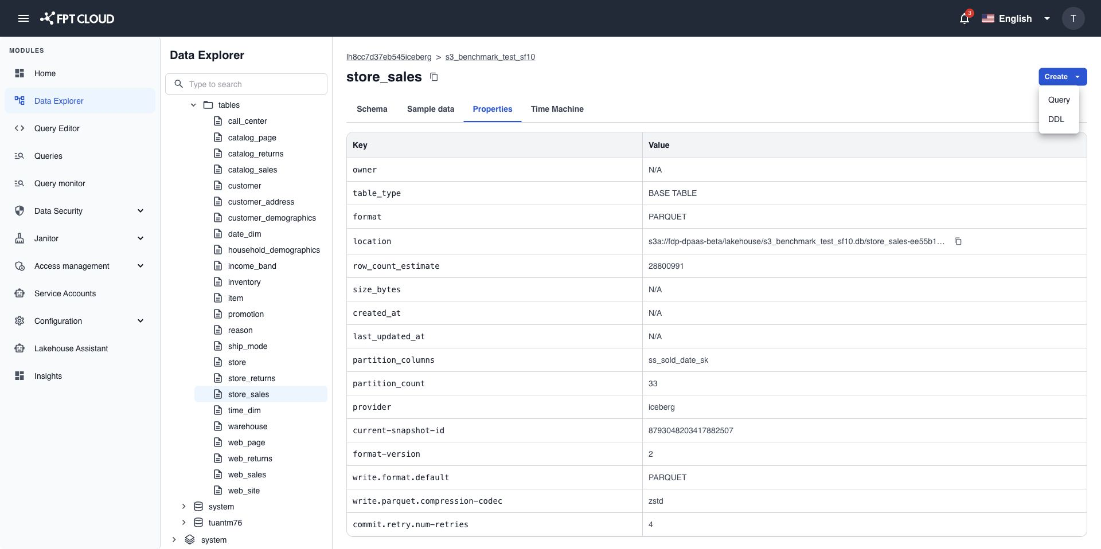Screen dimensions: 1101x549
Task: Click the search magnifier icon
Action: click(179, 84)
